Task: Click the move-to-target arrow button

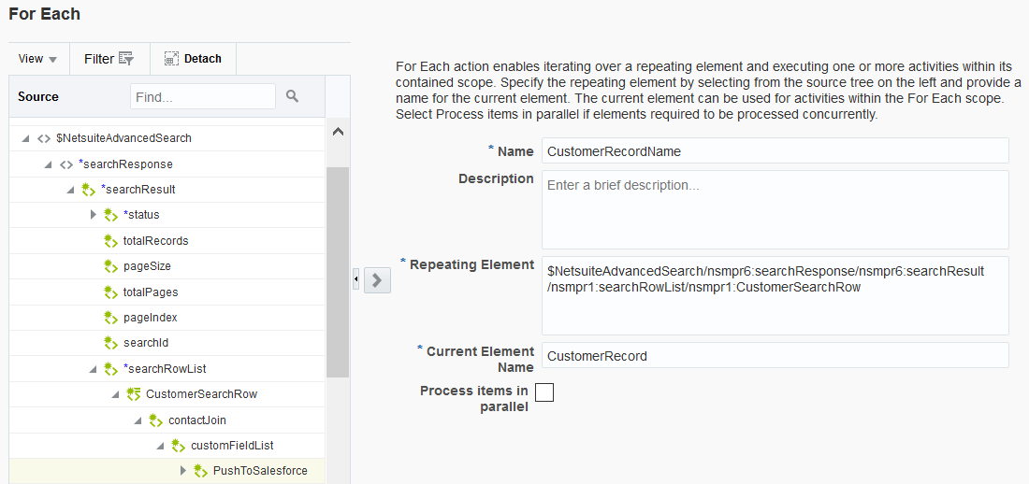Action: (x=377, y=279)
